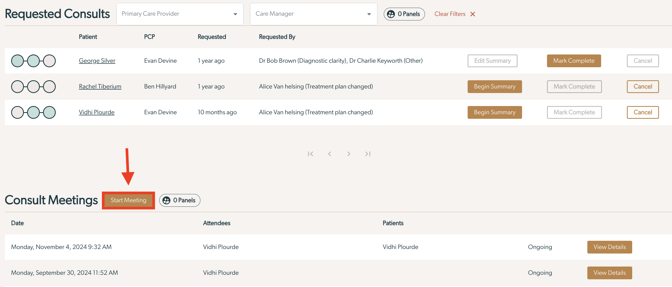Open Vidhi Plourde patient link
672x287 pixels.
[97, 112]
